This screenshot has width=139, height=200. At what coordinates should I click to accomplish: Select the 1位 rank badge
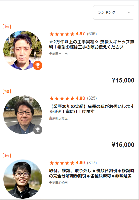click(x=7, y=27)
